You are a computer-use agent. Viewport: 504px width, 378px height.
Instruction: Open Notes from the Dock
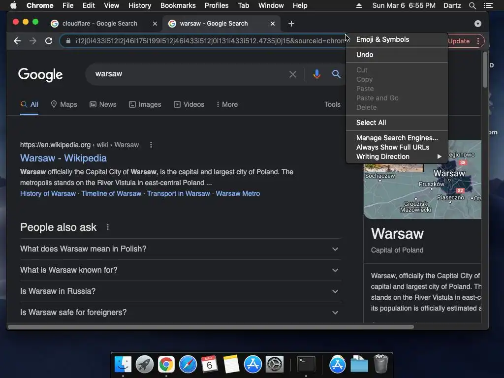coord(231,364)
